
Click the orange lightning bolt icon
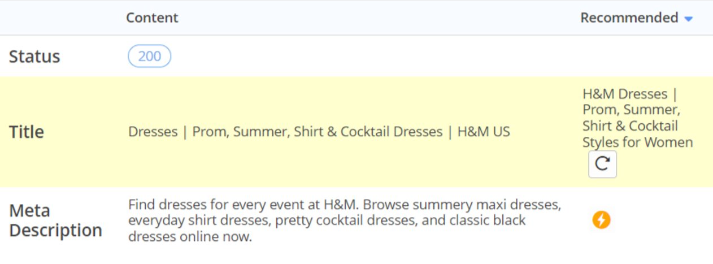[x=601, y=219]
